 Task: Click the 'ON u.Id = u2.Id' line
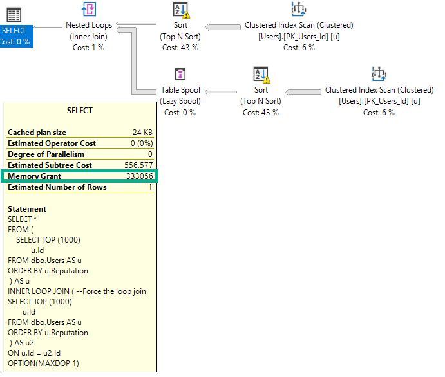[x=34, y=353]
